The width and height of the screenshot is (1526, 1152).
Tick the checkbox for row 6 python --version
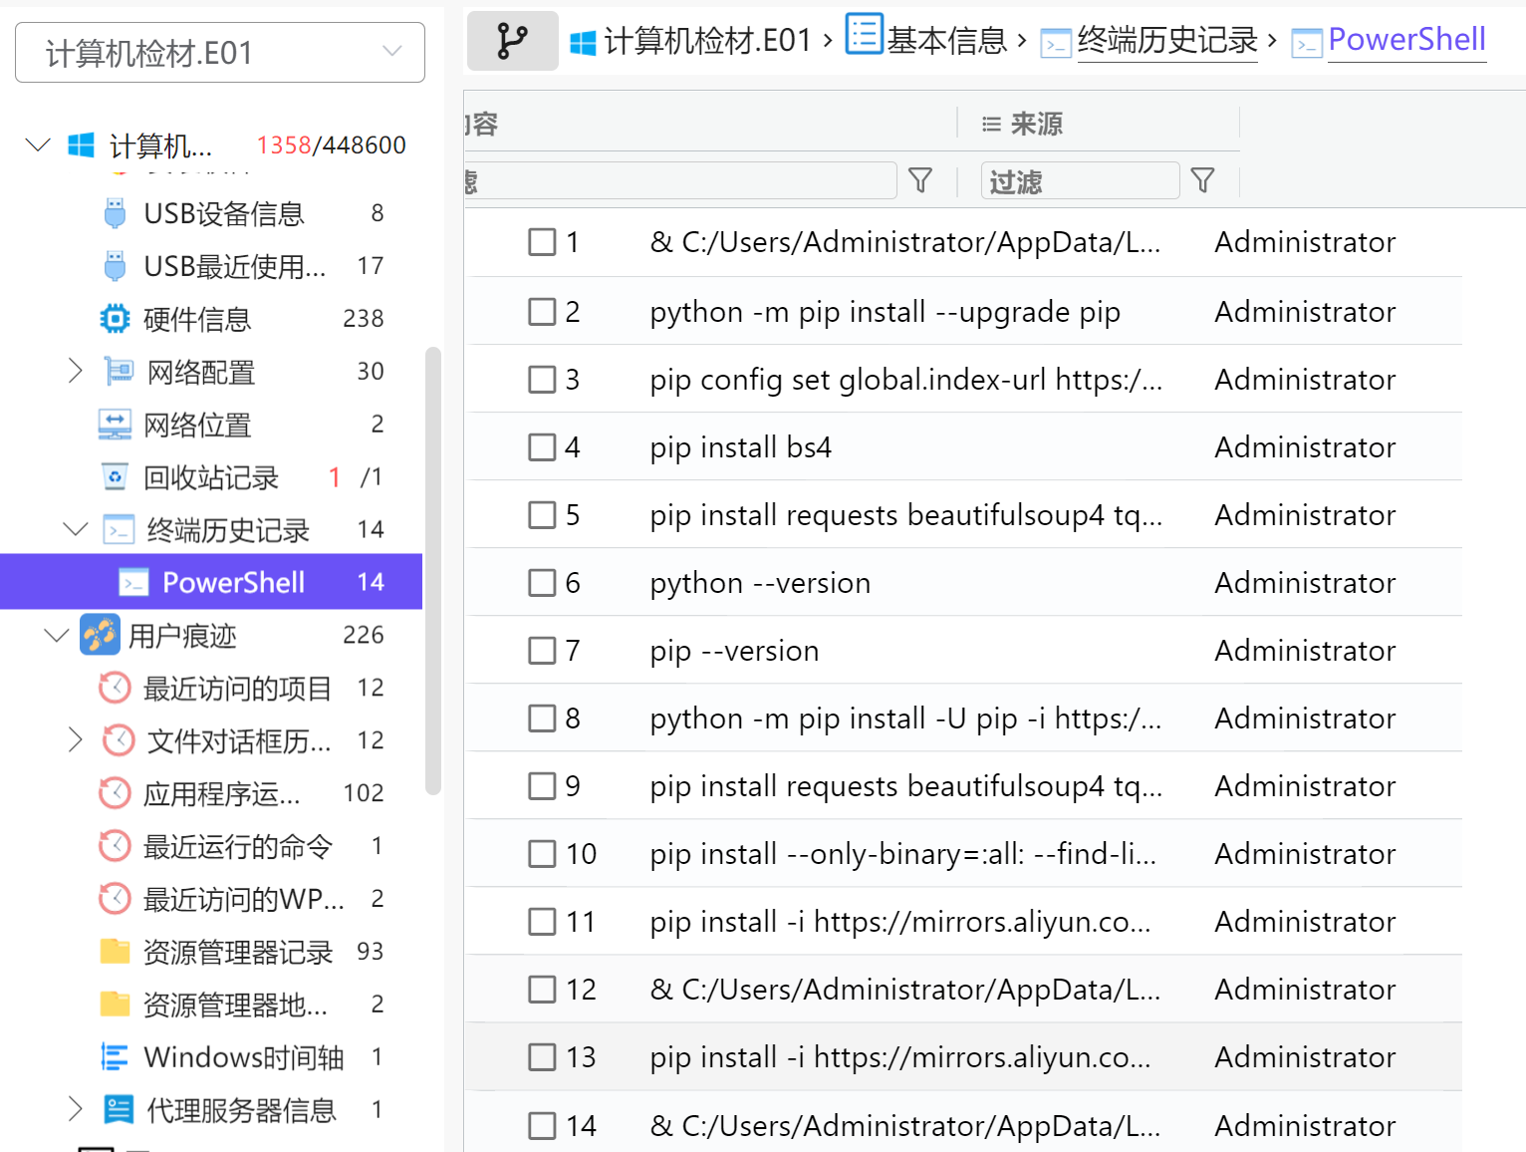[x=542, y=583]
